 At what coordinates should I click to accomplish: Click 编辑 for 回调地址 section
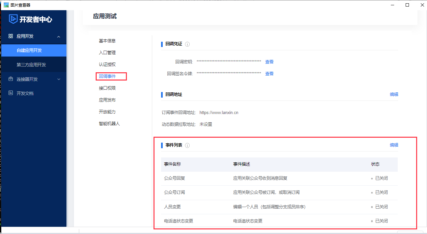(x=394, y=94)
